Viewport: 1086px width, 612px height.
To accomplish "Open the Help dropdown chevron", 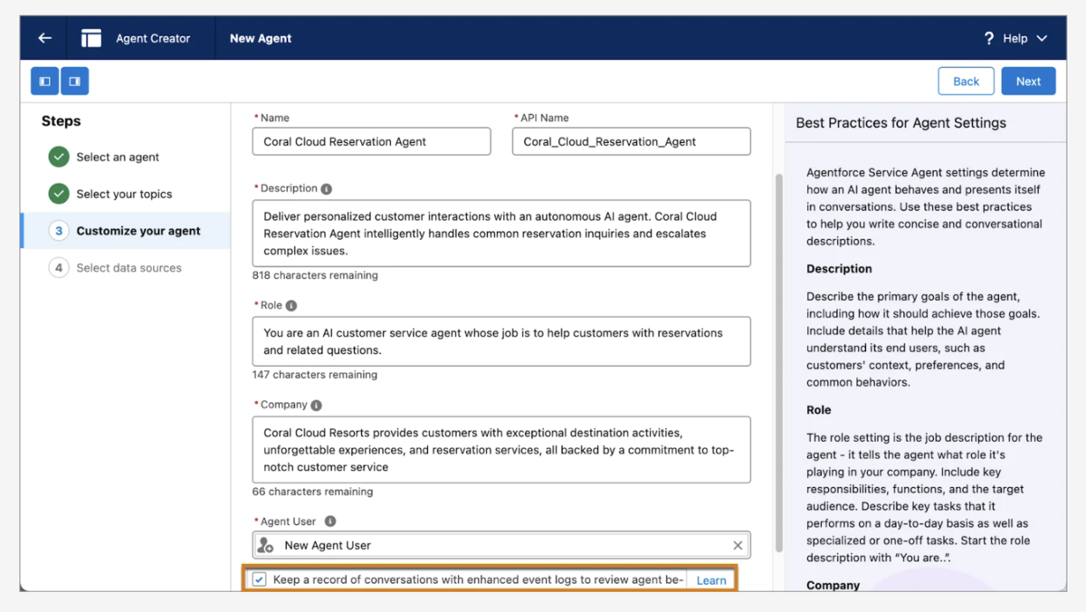I will 1042,38.
